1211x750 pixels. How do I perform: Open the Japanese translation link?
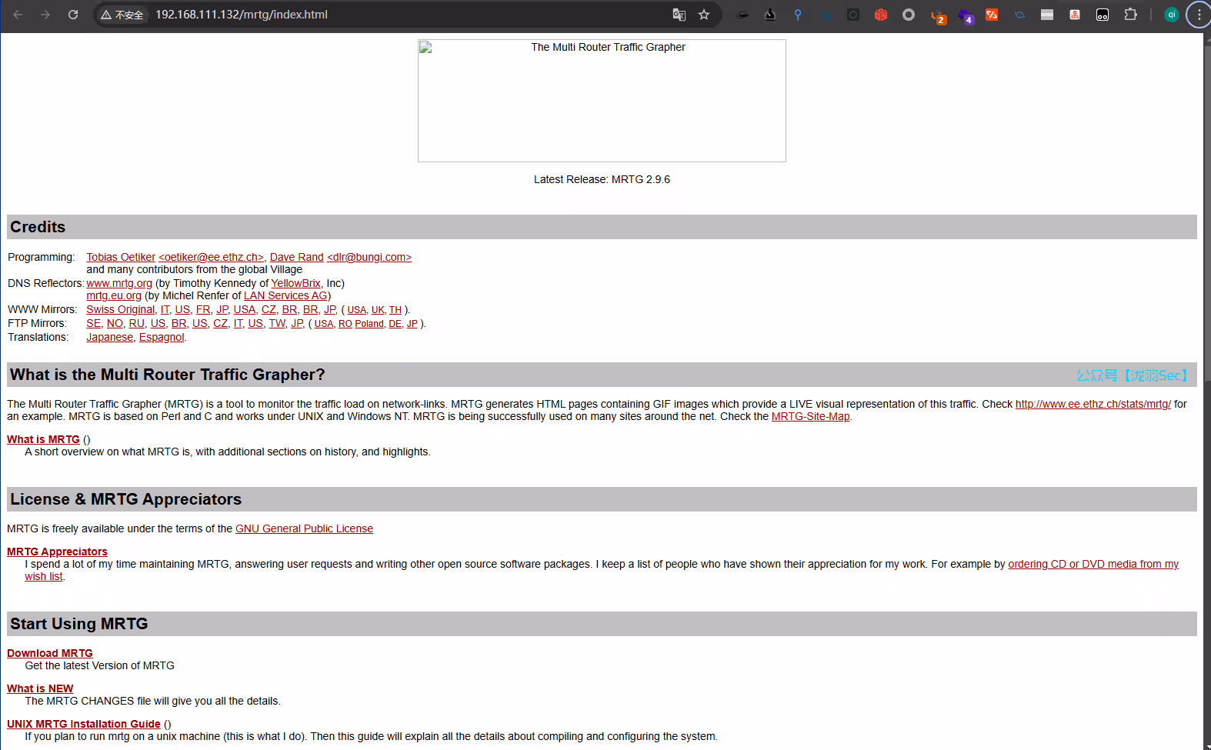109,337
